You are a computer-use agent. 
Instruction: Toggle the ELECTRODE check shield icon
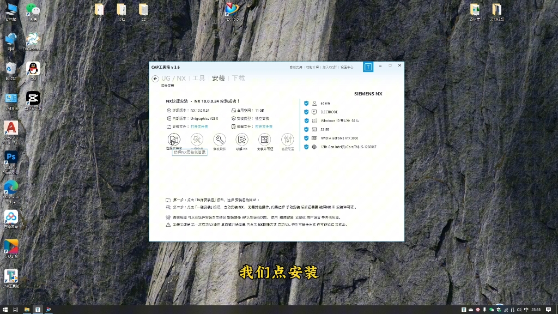click(x=306, y=112)
